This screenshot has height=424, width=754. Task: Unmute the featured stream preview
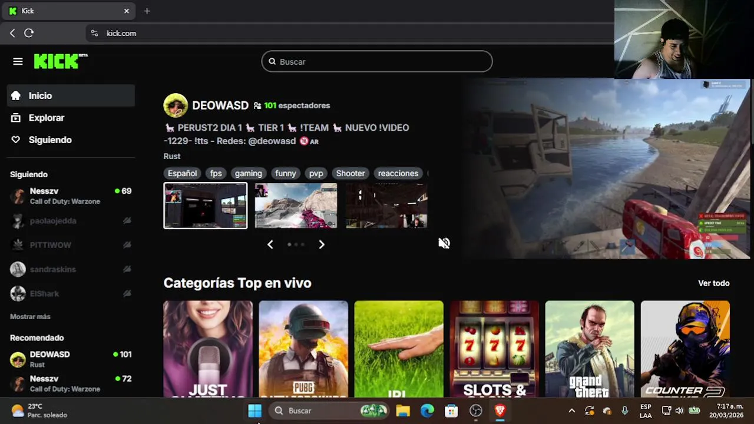(x=444, y=243)
